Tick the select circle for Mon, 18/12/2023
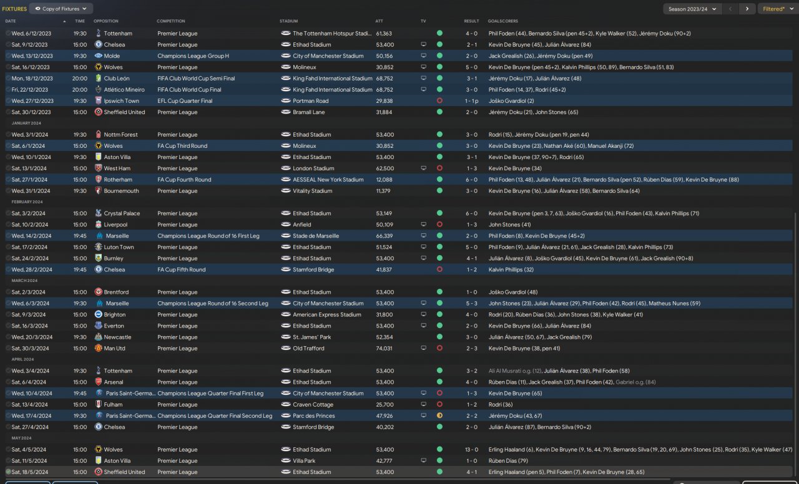The width and height of the screenshot is (799, 484). [x=8, y=79]
